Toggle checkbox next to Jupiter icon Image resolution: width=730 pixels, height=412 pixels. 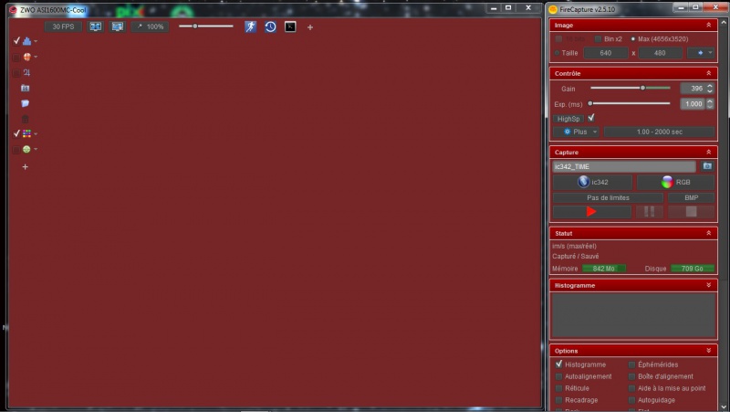click(x=16, y=73)
